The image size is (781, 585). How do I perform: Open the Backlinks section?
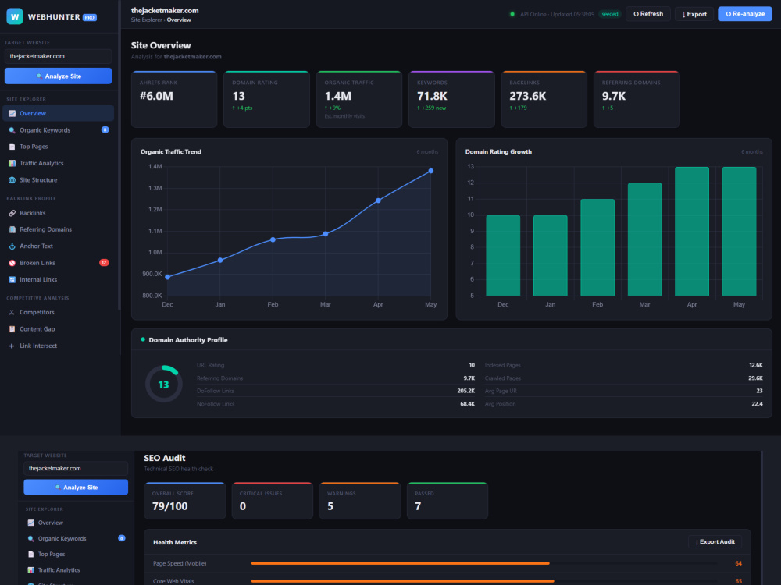pos(59,213)
